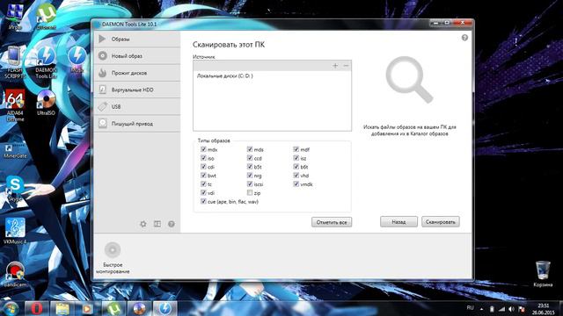
Task: Toggle the isz checkbox
Action: pyautogui.click(x=296, y=158)
